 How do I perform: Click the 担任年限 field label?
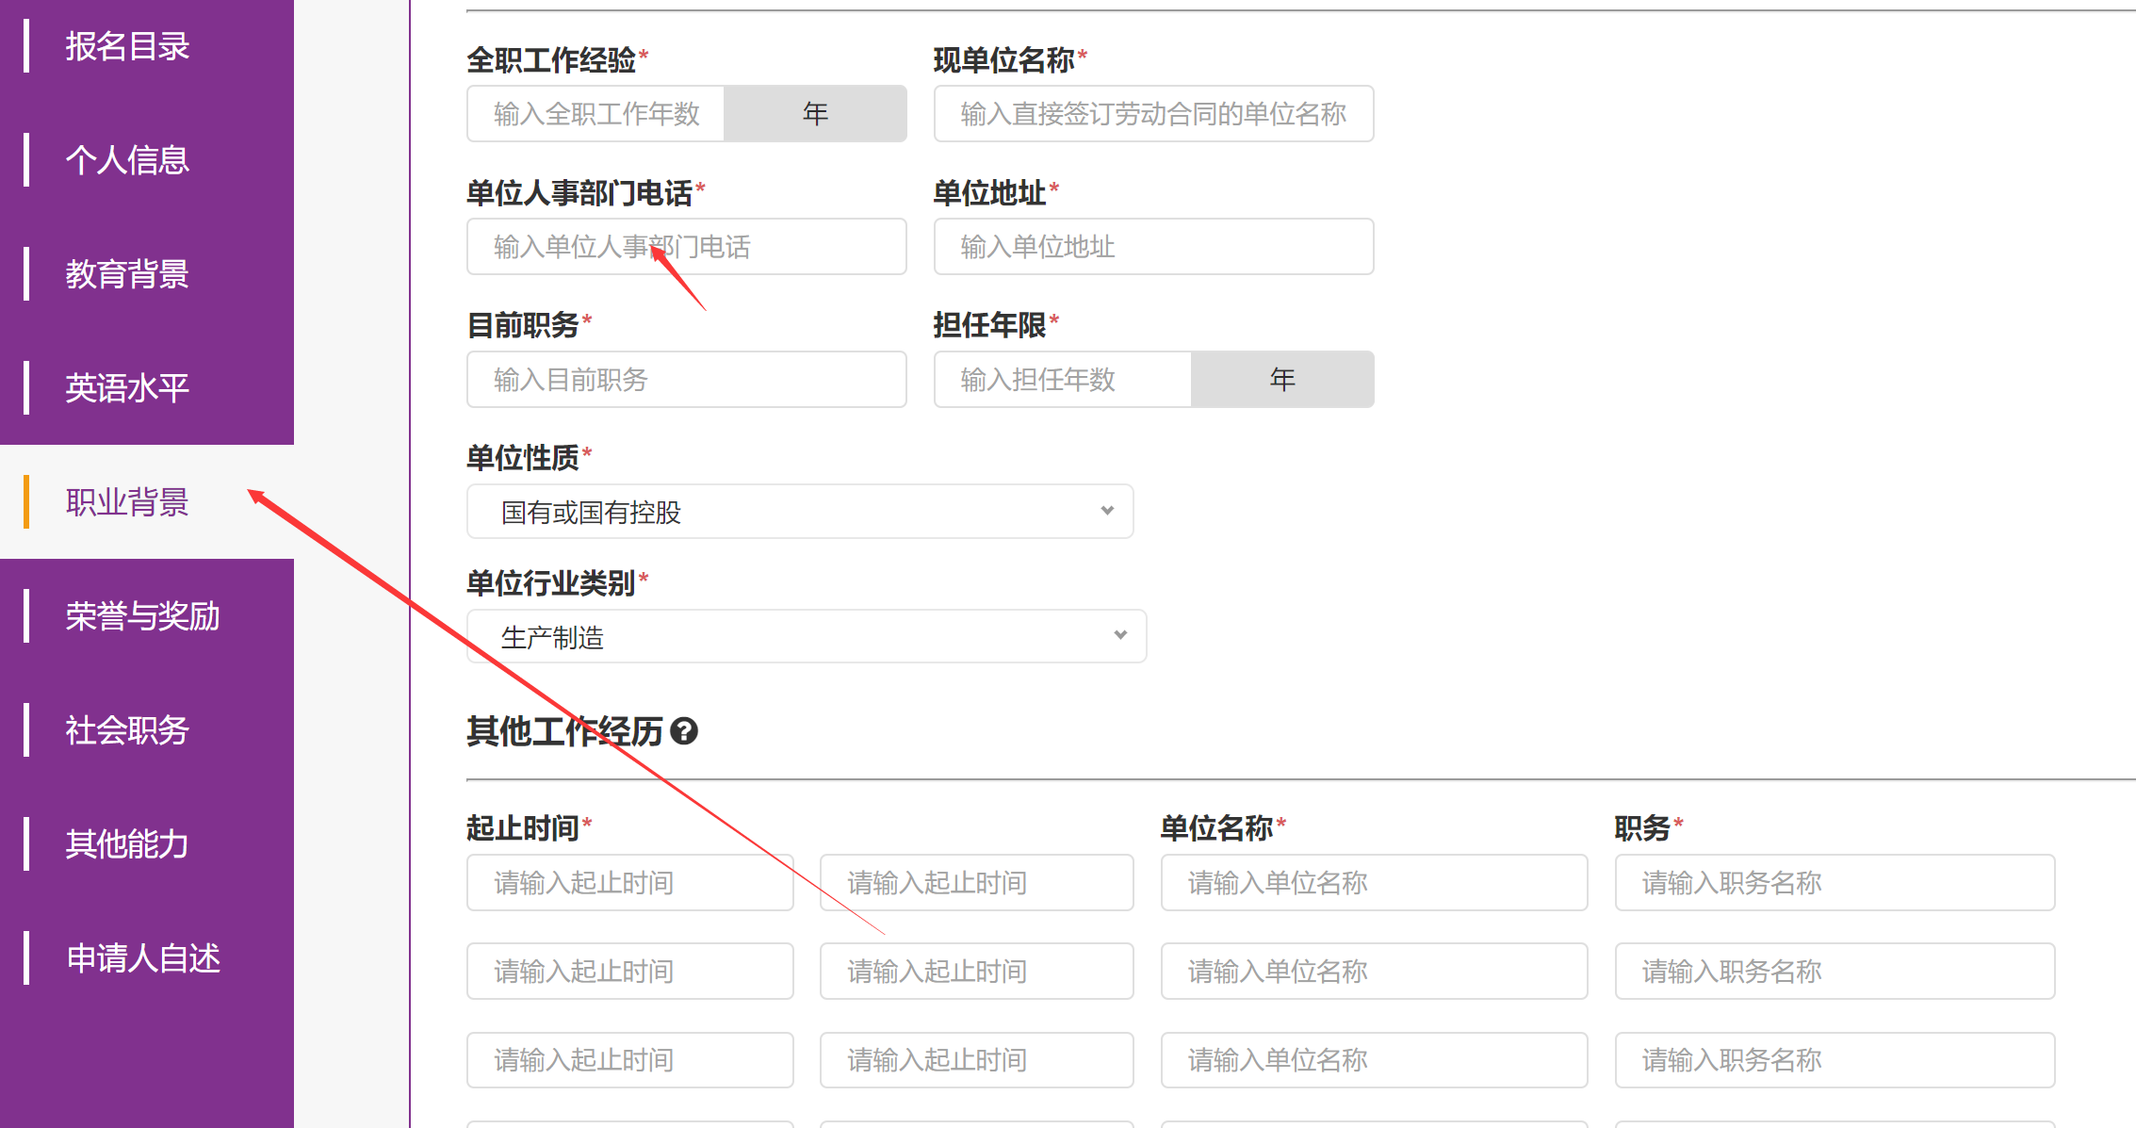[990, 326]
